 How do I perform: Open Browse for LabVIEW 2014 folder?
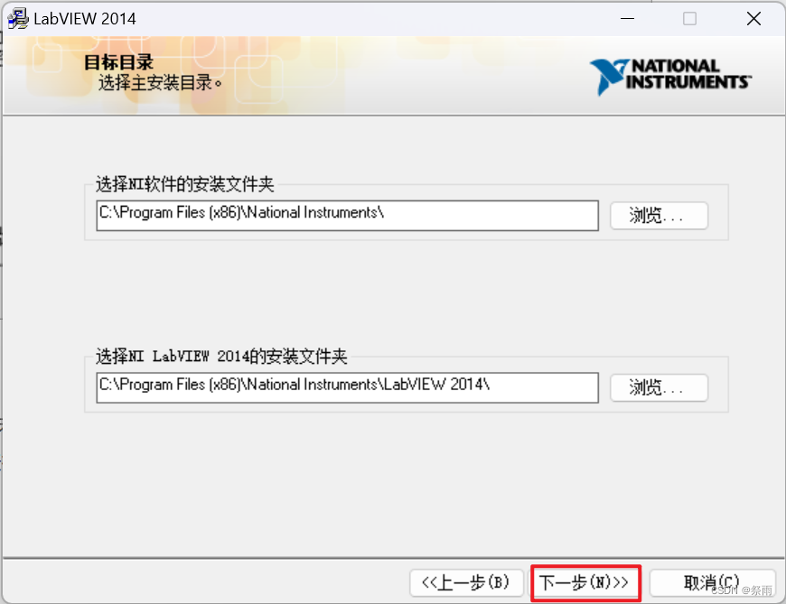659,387
